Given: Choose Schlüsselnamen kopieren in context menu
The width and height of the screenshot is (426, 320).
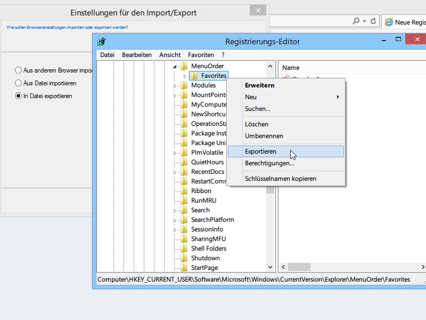Looking at the screenshot, I should click(286, 179).
